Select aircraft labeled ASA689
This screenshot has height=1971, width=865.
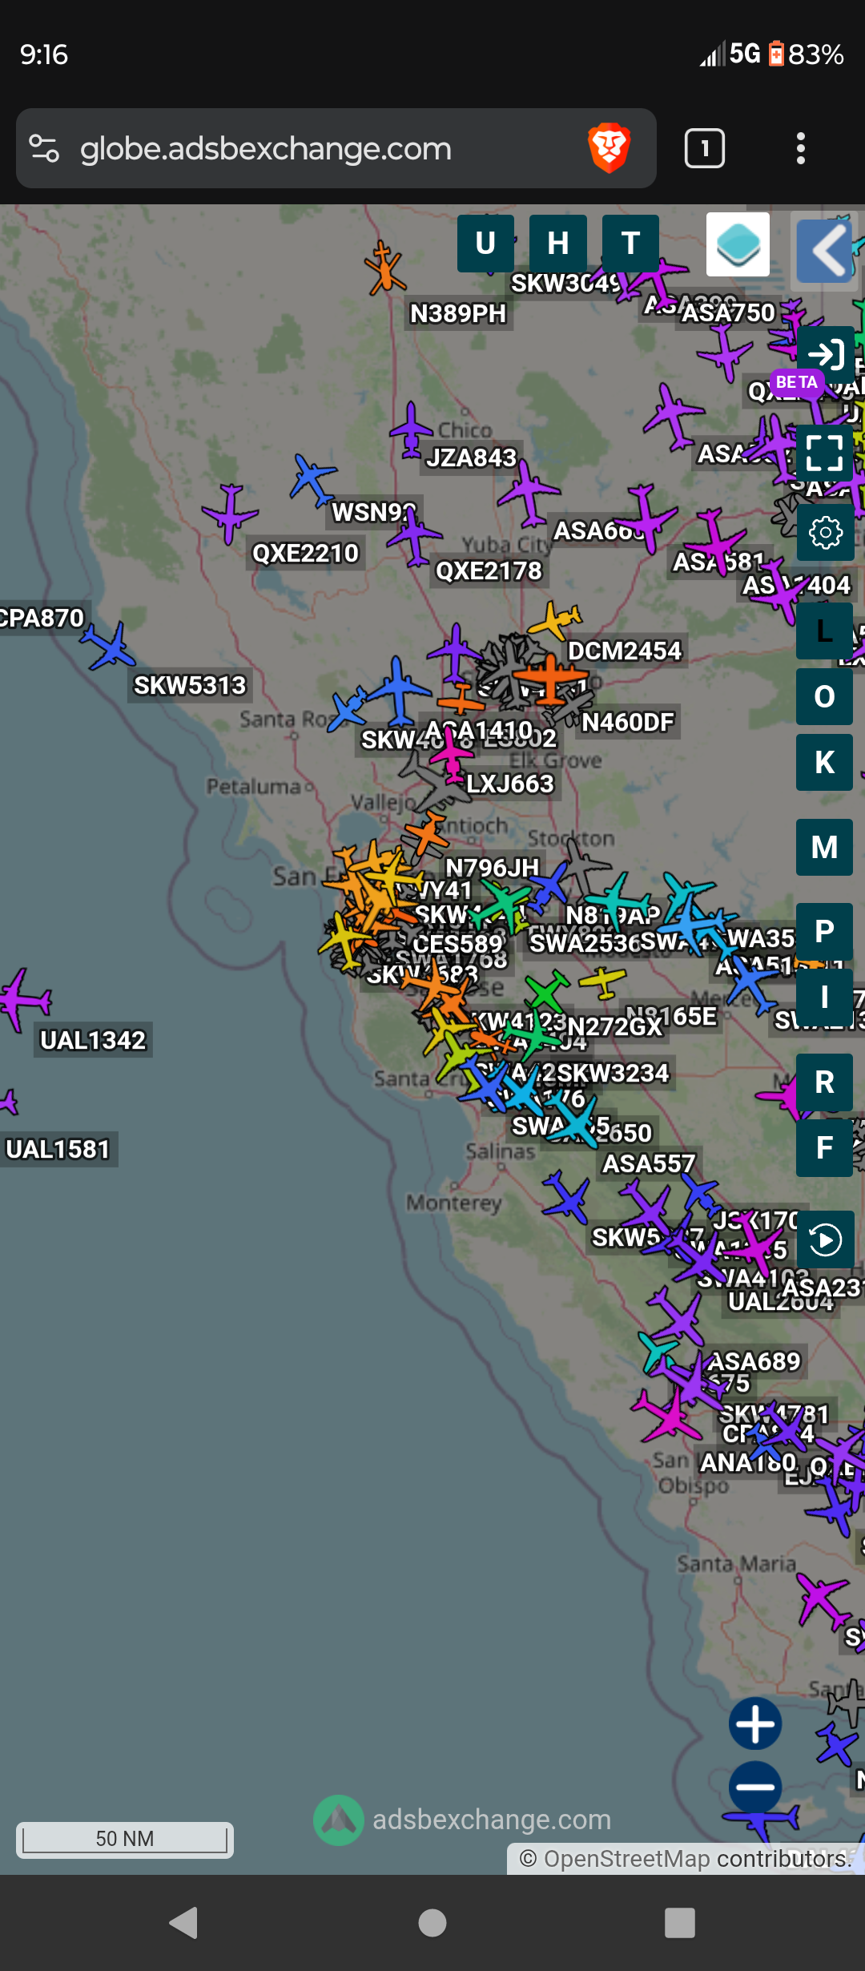(x=754, y=1361)
